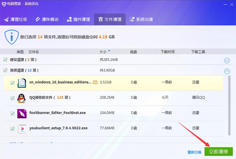Select the cn_windows_10_business_editions file name
236x159 pixels.
pyautogui.click(x=60, y=82)
